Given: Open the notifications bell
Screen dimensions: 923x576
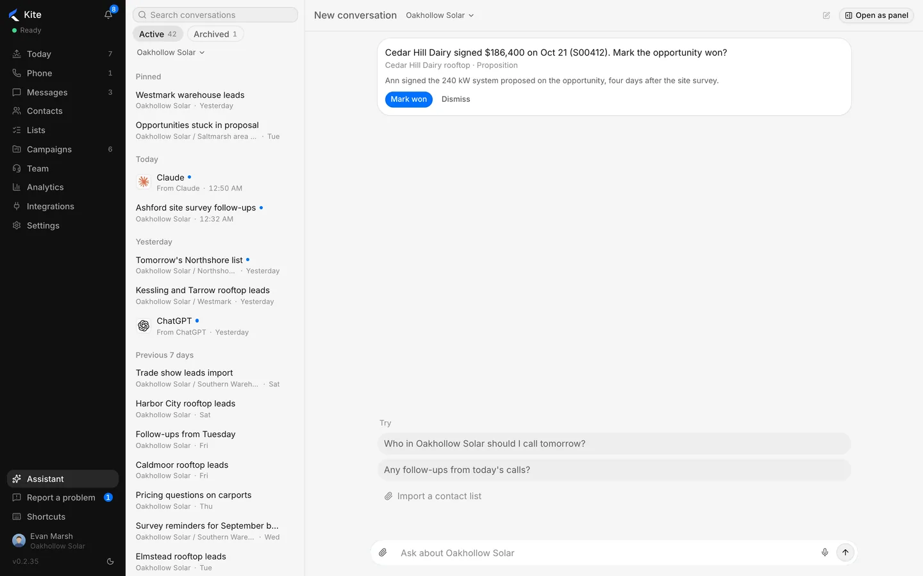Looking at the screenshot, I should tap(108, 15).
